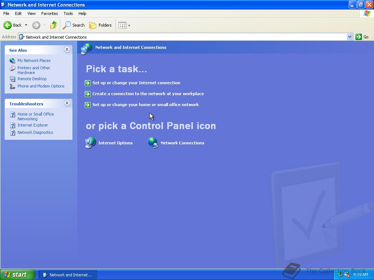374x280 pixels.
Task: Open Network Diagnostics link
Action: 35,132
